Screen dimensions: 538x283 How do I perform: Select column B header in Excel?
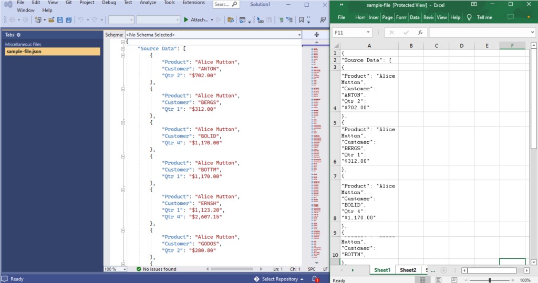pos(411,46)
